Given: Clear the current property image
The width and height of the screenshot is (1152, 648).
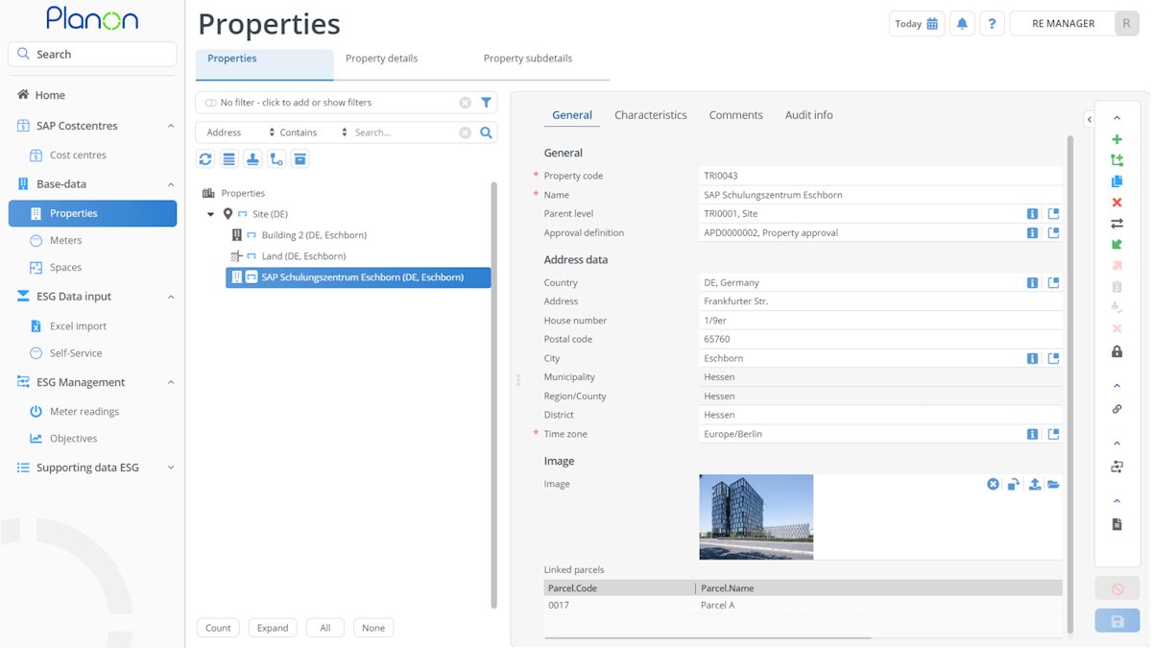Looking at the screenshot, I should pos(993,484).
